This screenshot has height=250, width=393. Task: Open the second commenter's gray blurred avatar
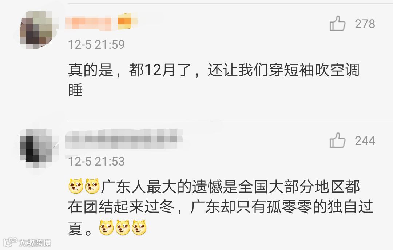(37, 148)
